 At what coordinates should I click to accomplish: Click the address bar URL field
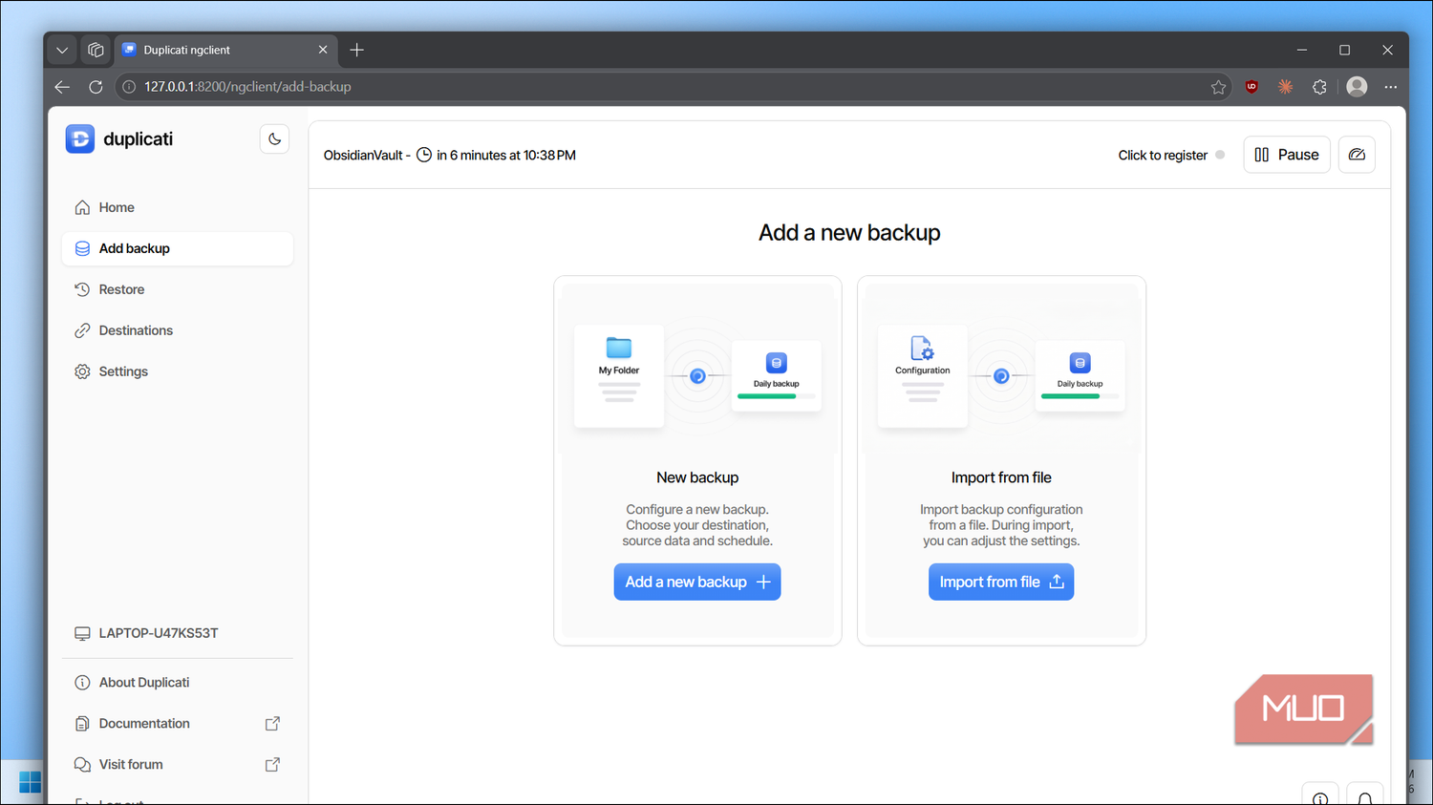[x=674, y=87]
